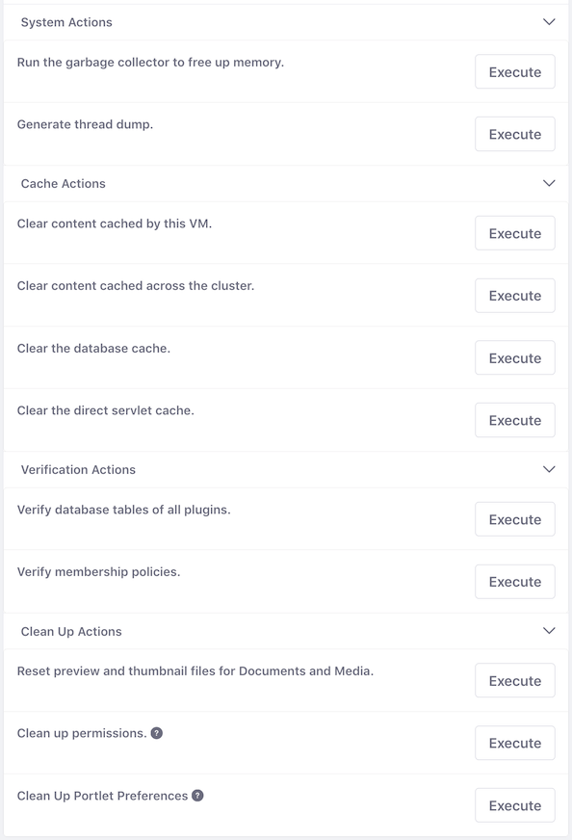Execute verify database tables of all plugins

[x=514, y=519]
